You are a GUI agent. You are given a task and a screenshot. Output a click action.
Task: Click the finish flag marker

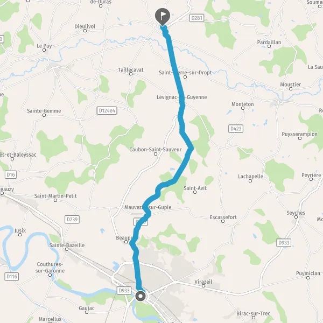(163, 17)
